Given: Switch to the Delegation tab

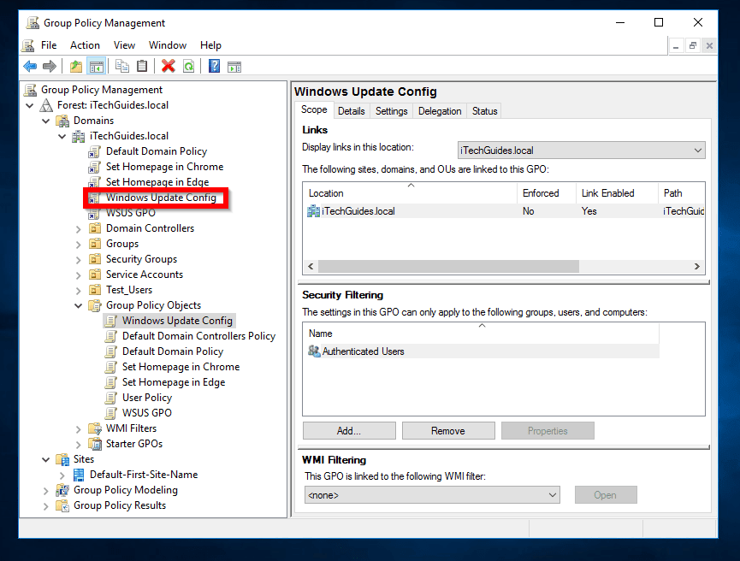Looking at the screenshot, I should click(x=440, y=111).
